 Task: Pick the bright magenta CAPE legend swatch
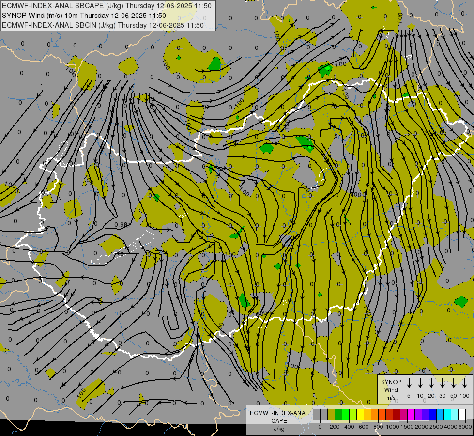click(412, 414)
